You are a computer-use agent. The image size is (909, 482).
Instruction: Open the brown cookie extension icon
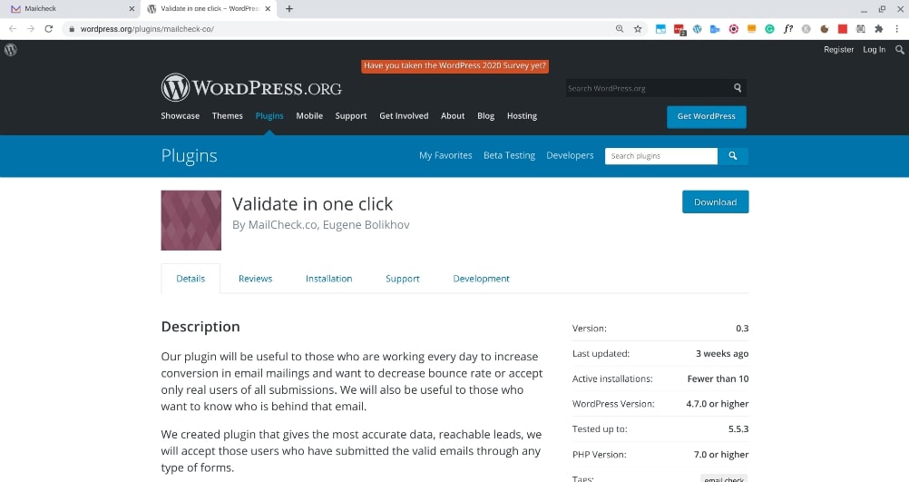coord(824,28)
